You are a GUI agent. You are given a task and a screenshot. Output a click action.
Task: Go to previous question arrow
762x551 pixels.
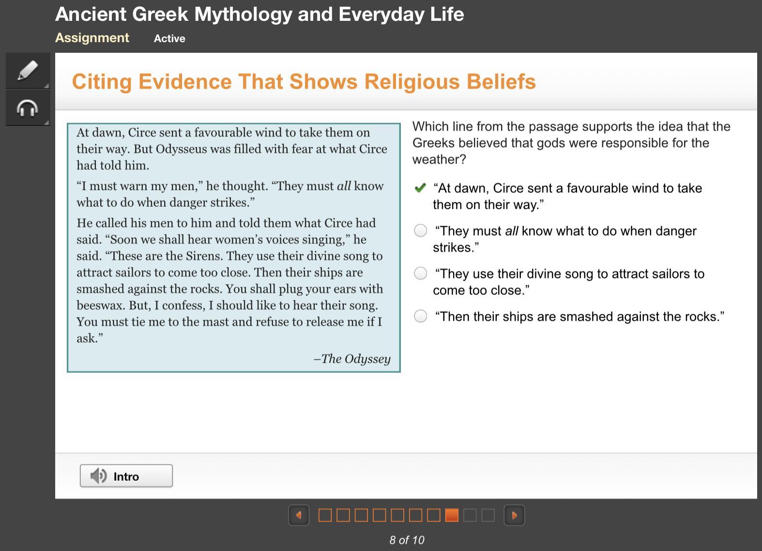pos(299,515)
